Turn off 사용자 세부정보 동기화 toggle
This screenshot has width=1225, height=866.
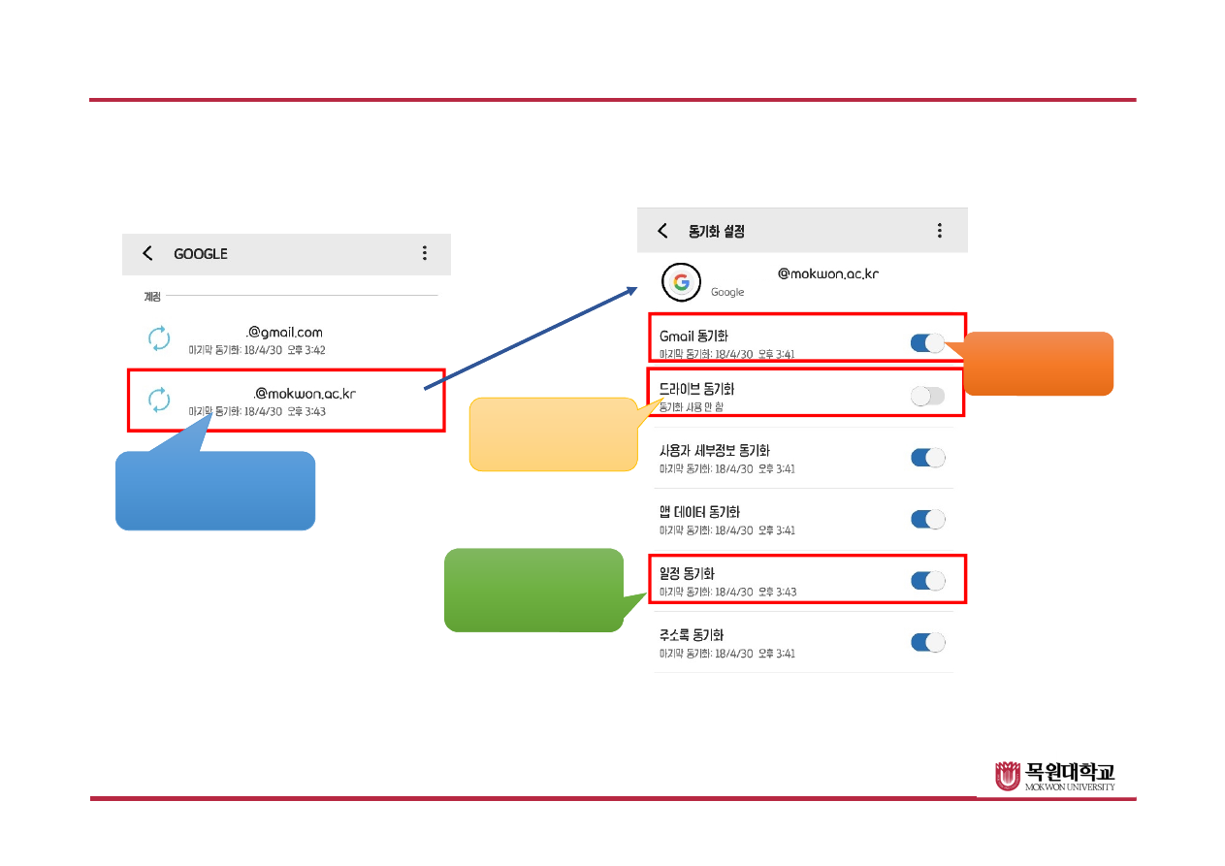tap(927, 458)
